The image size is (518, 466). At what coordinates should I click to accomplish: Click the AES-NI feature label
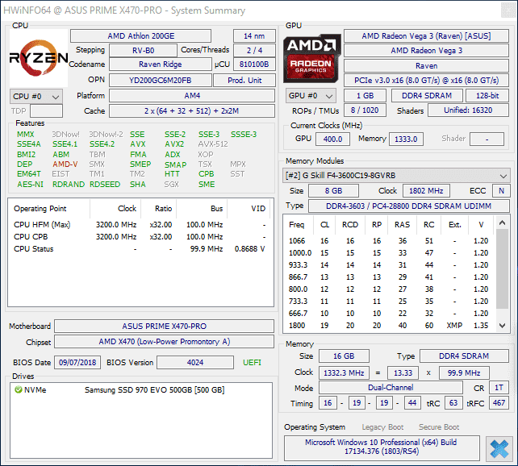[30, 184]
